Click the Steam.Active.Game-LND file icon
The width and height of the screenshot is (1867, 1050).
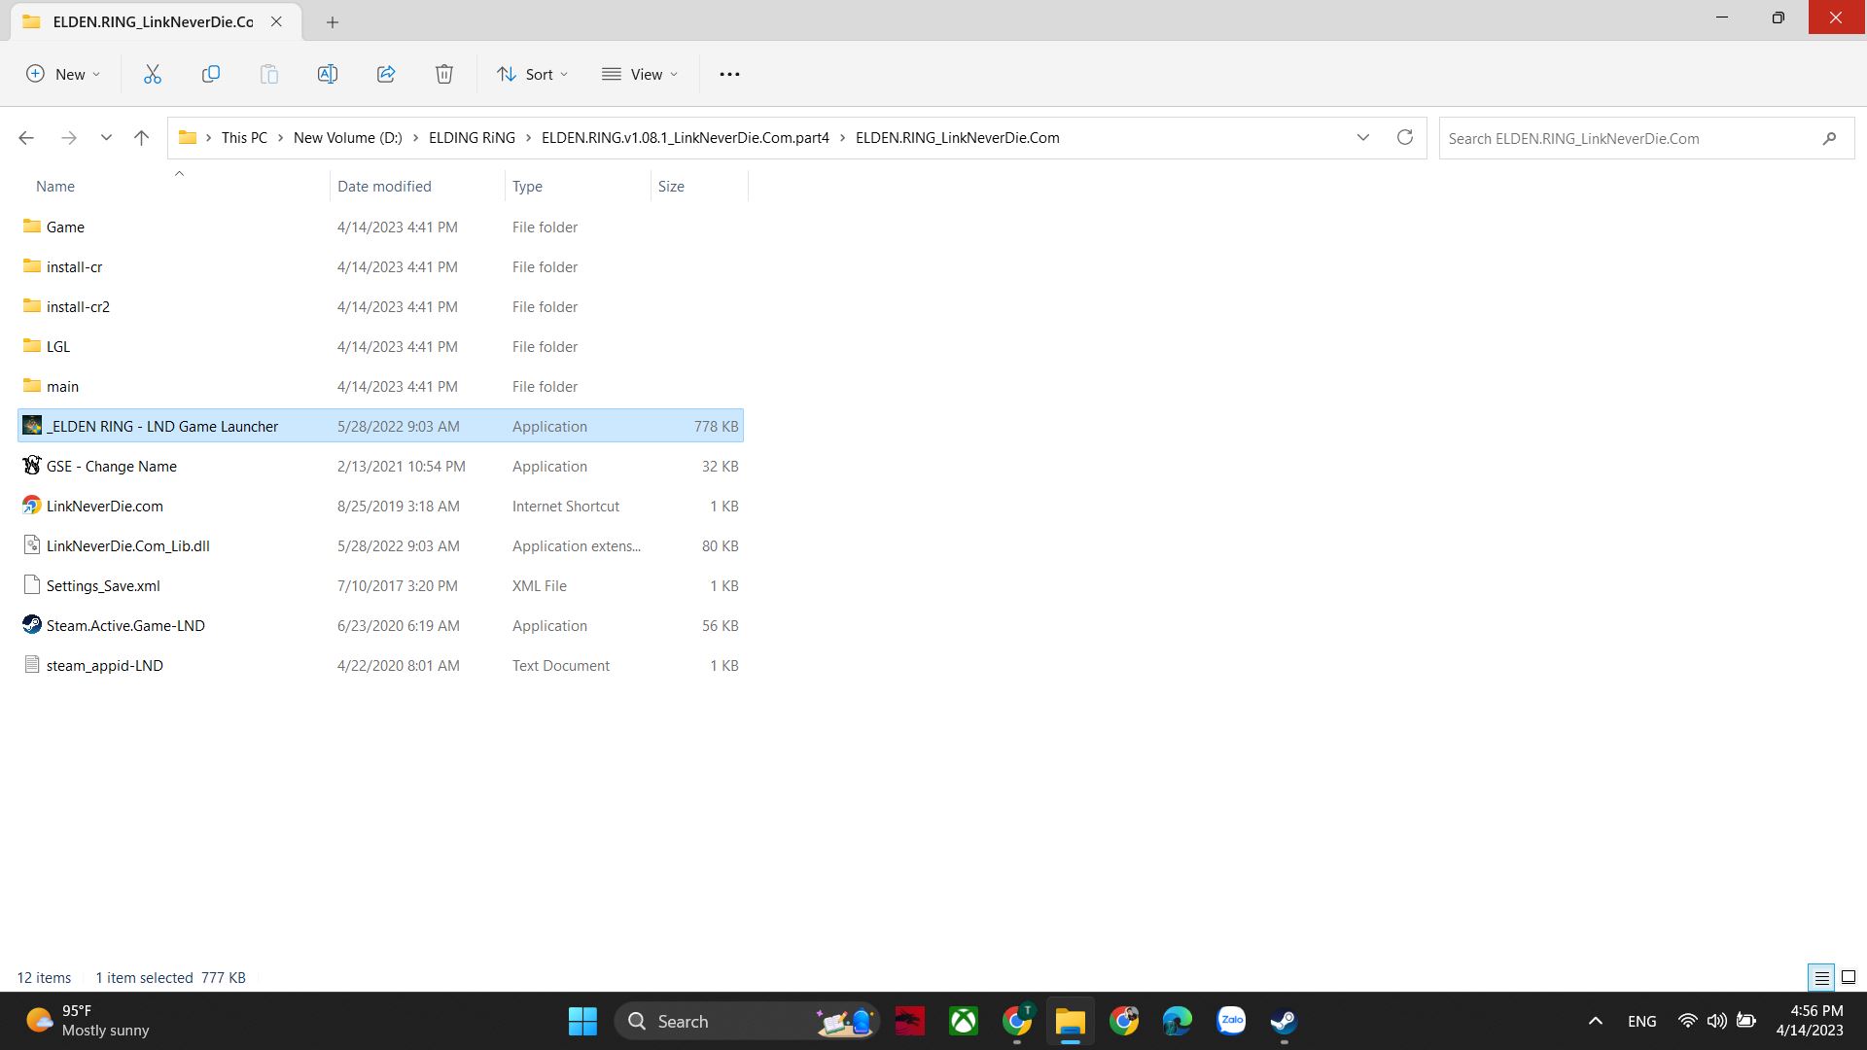[32, 625]
